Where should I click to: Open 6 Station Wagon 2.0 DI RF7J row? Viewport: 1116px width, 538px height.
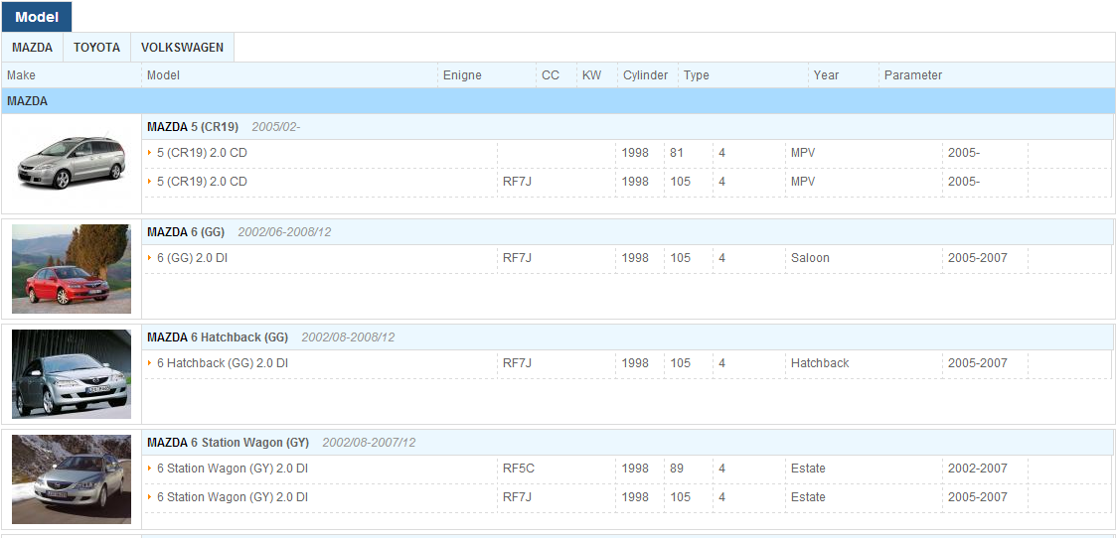coord(626,497)
